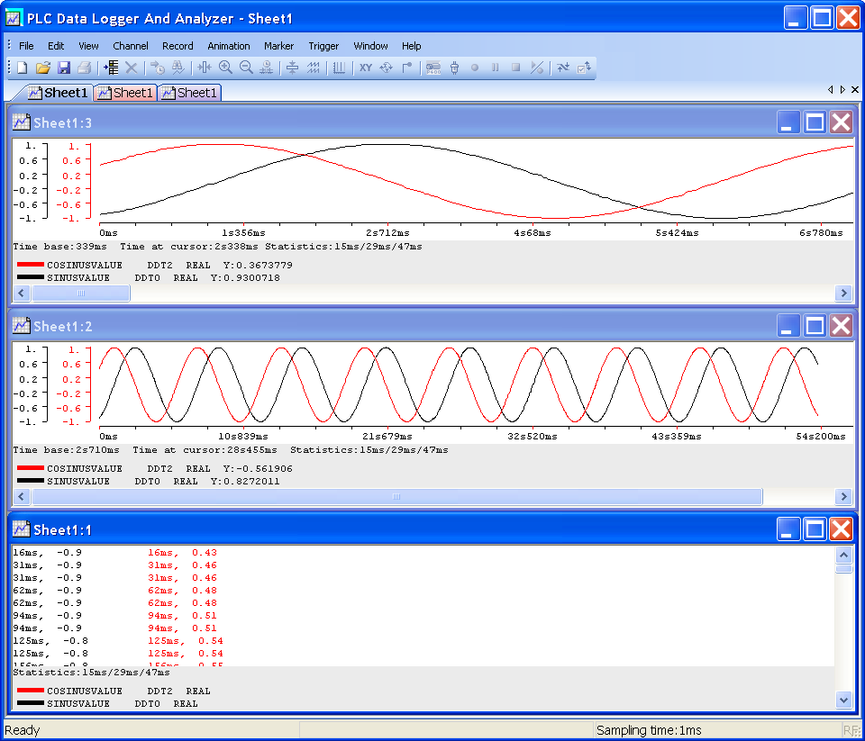Click the four-way pan arrows icon
865x741 pixels.
(x=387, y=68)
